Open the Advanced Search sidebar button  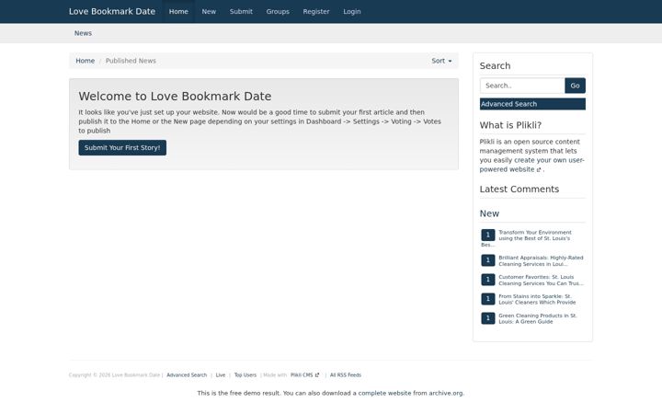(x=532, y=104)
